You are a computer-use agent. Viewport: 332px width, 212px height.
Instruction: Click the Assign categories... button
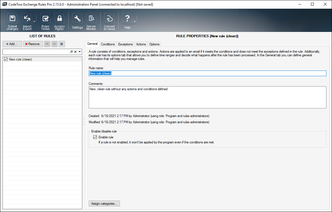point(104,204)
